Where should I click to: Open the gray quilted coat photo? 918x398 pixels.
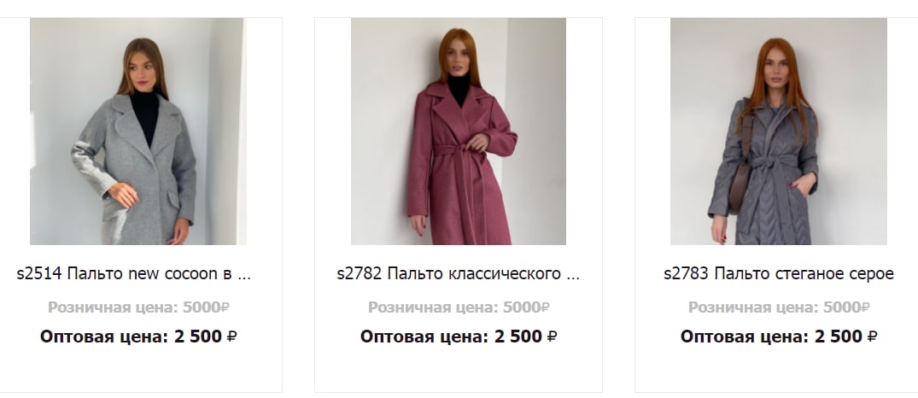779,132
